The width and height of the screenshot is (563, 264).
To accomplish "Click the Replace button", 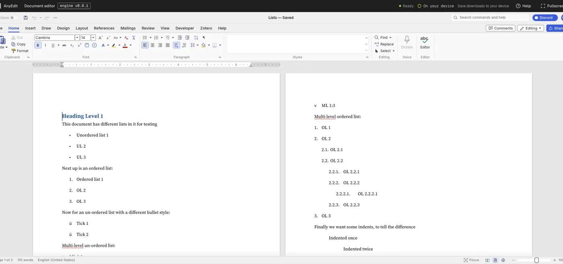I will [384, 44].
